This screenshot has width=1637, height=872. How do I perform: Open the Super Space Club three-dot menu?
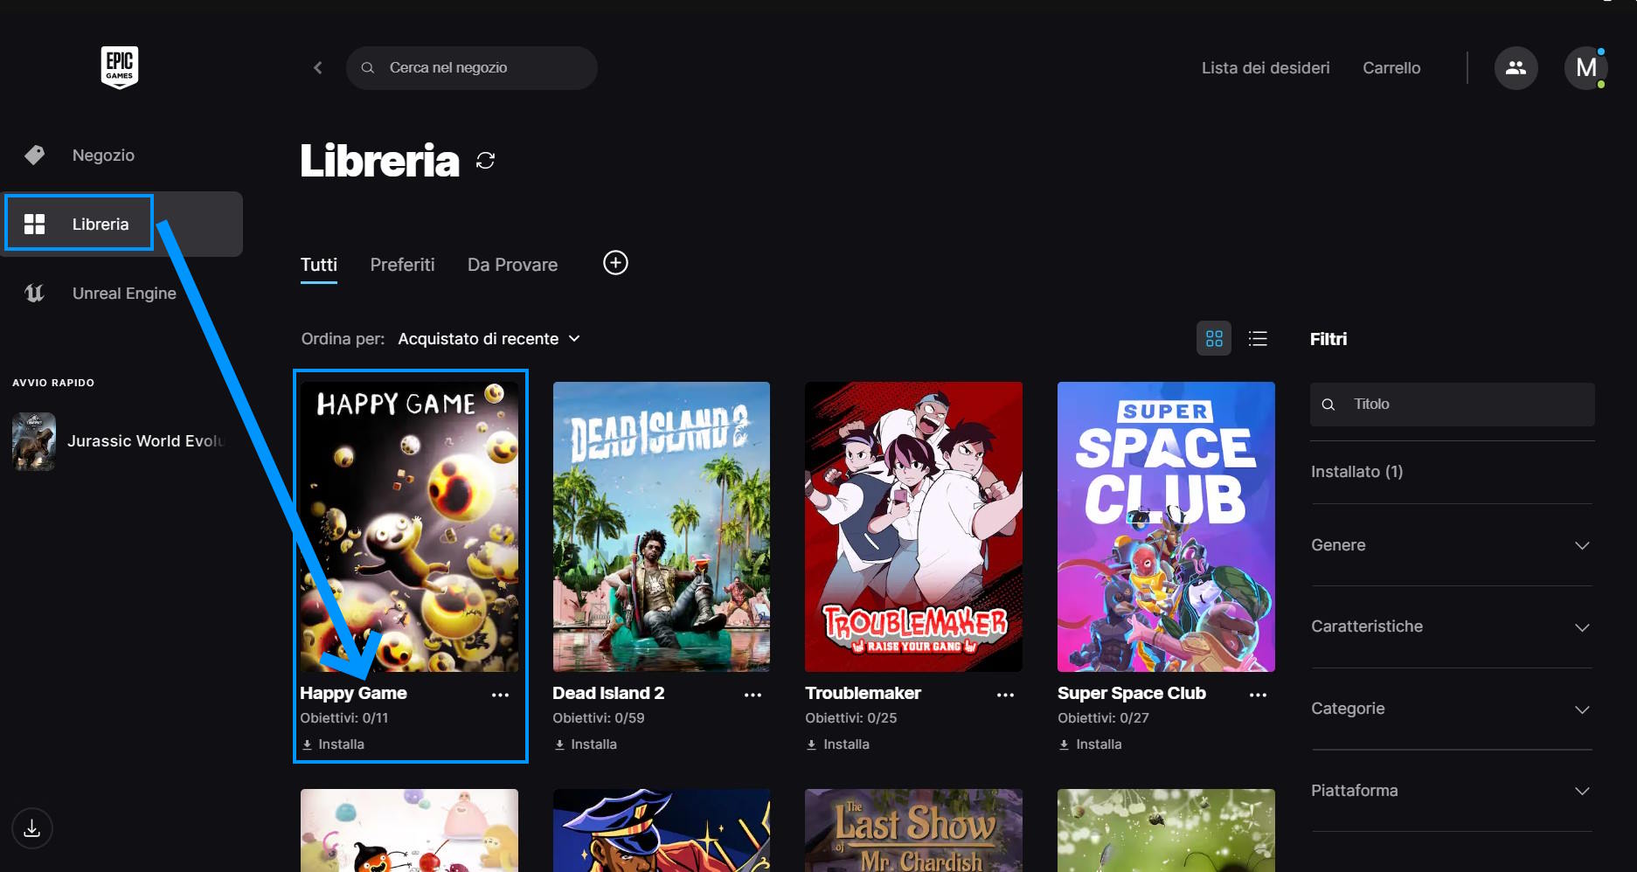point(1258,695)
